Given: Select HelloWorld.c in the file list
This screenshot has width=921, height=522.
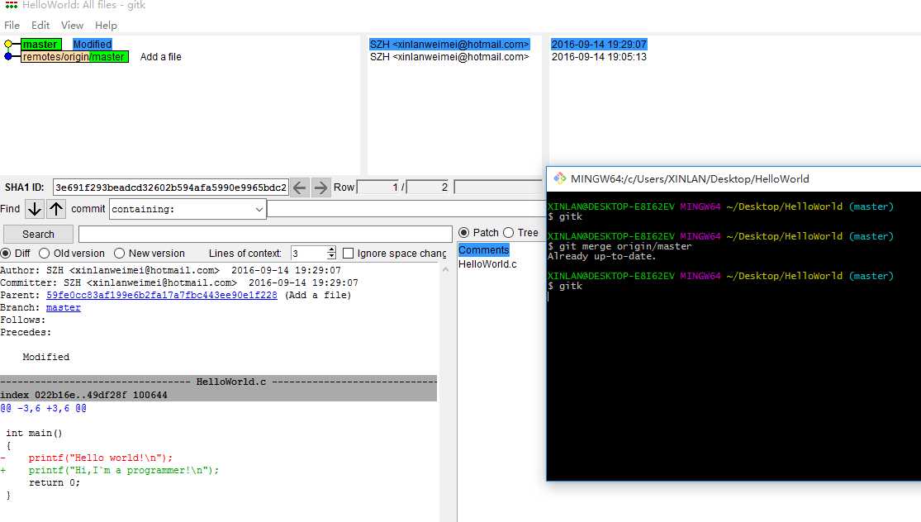Looking at the screenshot, I should [x=487, y=264].
